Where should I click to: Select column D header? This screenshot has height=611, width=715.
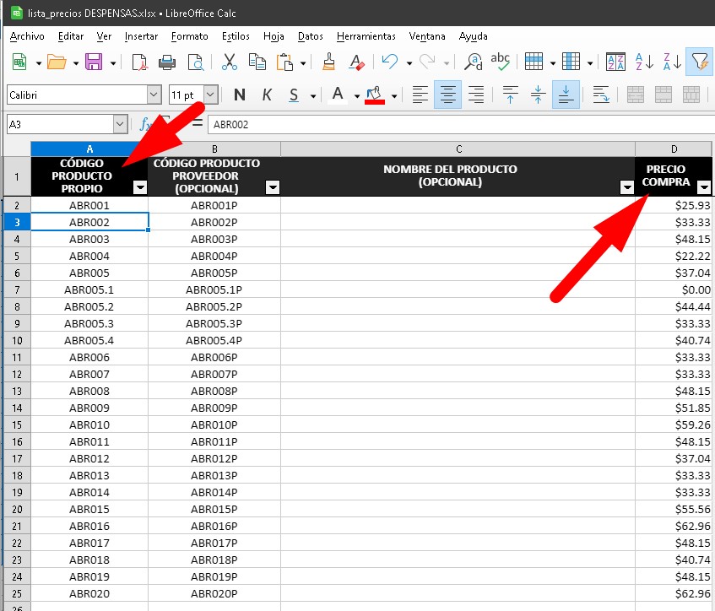pos(673,149)
